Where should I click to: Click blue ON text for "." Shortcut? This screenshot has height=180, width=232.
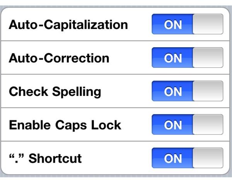click(173, 159)
